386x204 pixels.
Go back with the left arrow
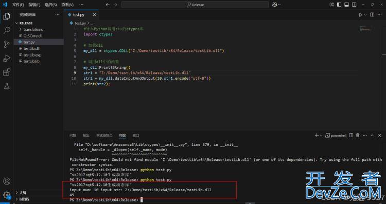point(108,5)
